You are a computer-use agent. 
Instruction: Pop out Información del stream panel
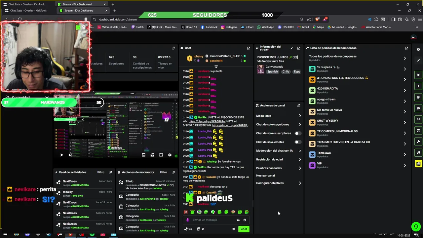coord(299,48)
